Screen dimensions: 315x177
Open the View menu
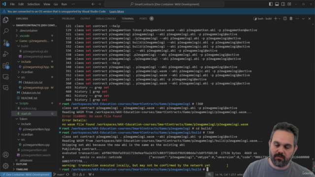(47, 4)
